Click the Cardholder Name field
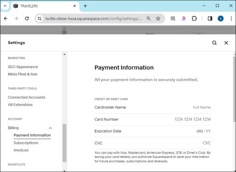The height and width of the screenshot is (172, 236). click(152, 107)
